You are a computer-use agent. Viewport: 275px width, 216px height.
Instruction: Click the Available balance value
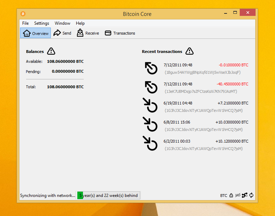(x=65, y=61)
